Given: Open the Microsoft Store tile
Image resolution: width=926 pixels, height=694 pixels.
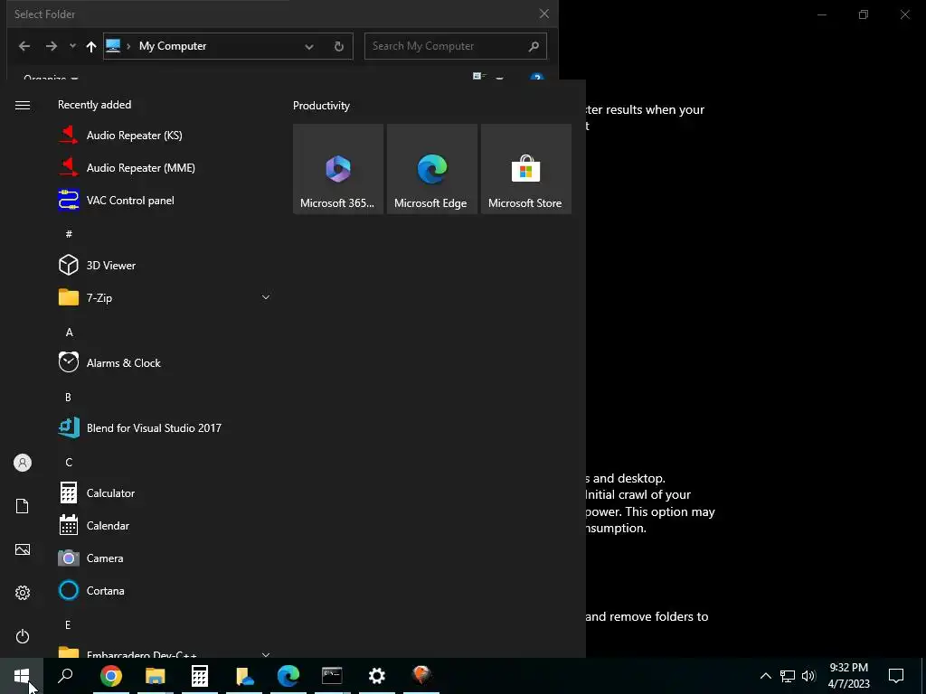Looking at the screenshot, I should (x=525, y=169).
